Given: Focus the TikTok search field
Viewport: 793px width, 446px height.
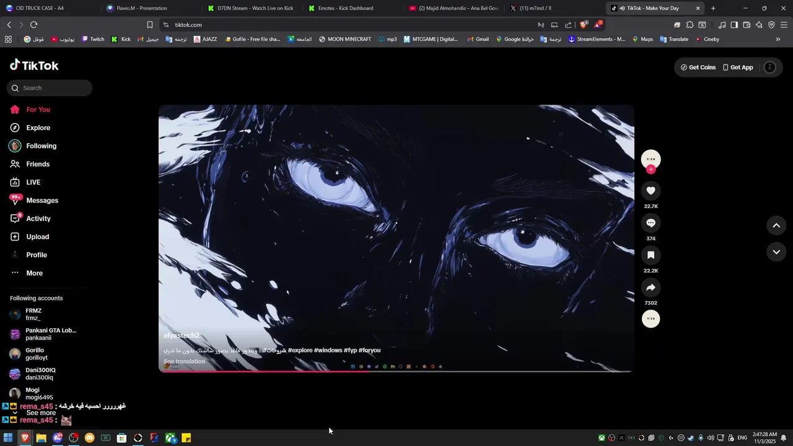Looking at the screenshot, I should point(50,88).
